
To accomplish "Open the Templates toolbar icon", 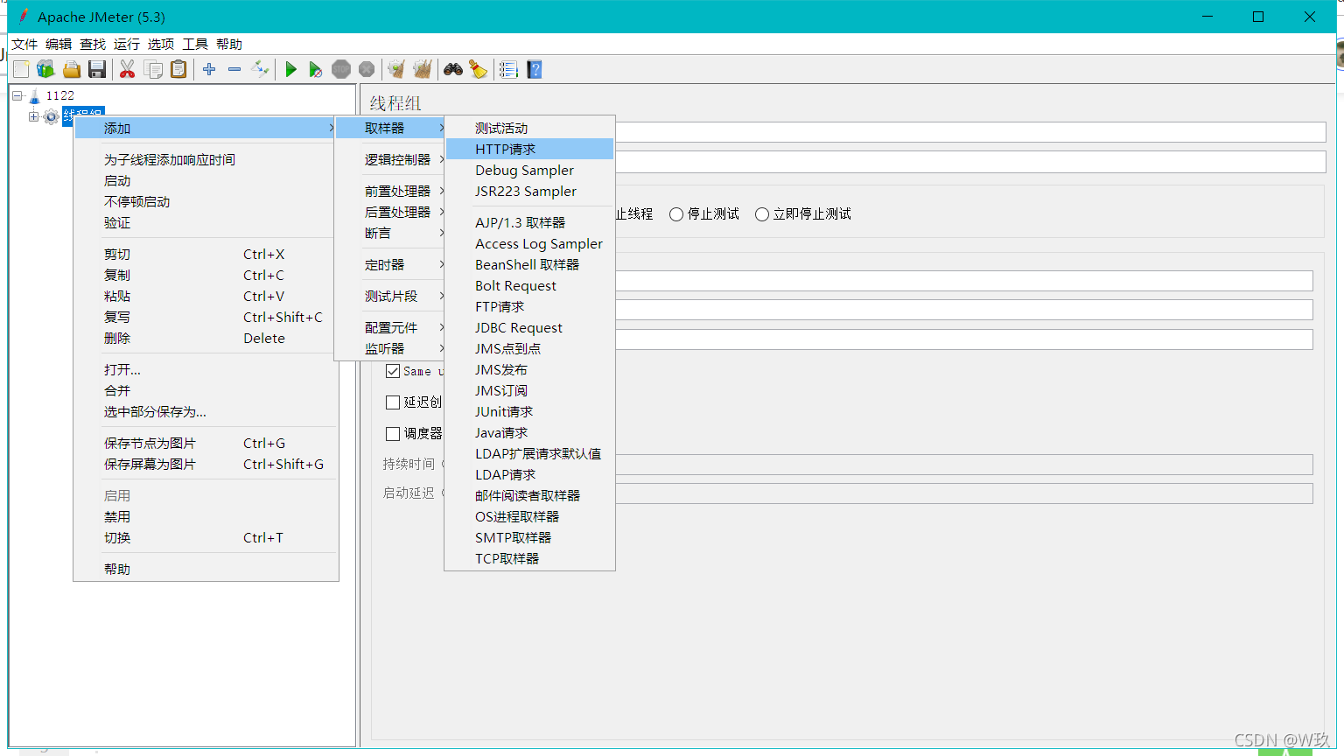I will (45, 69).
